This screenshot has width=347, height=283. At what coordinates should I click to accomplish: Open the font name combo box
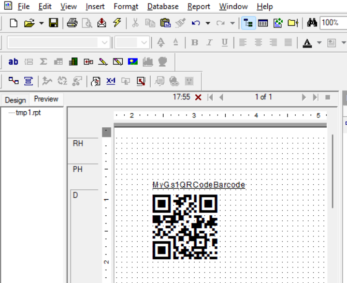pos(59,42)
